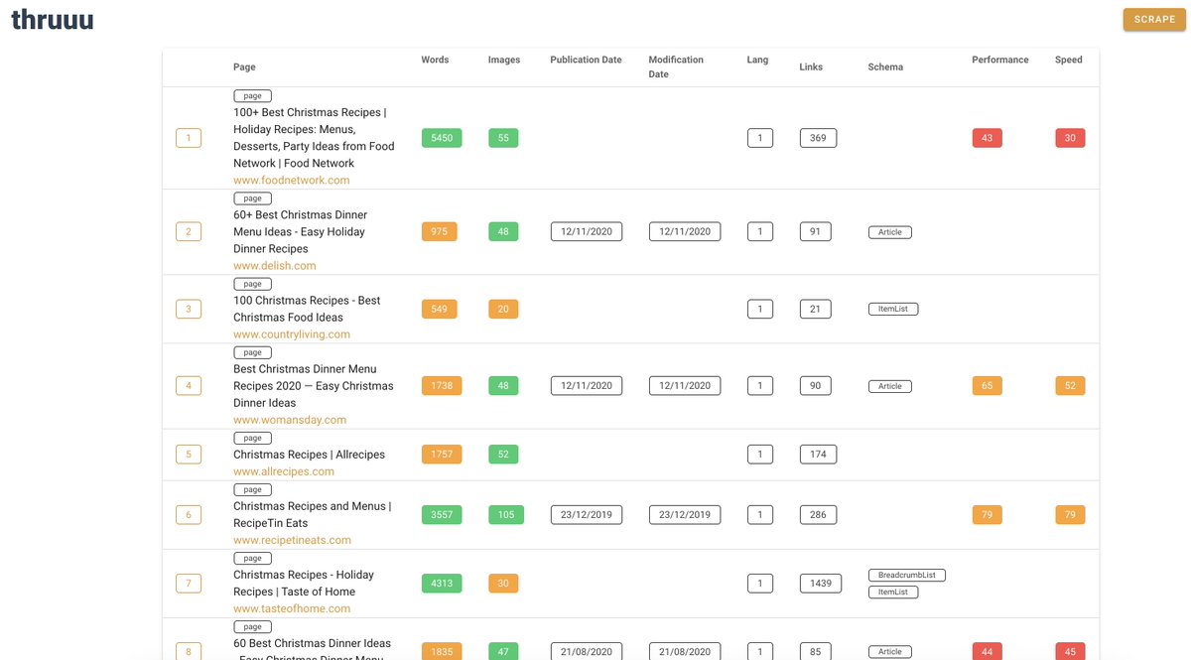1191x660 pixels.
Task: Open the www.countryliving.com link
Action: 292,334
